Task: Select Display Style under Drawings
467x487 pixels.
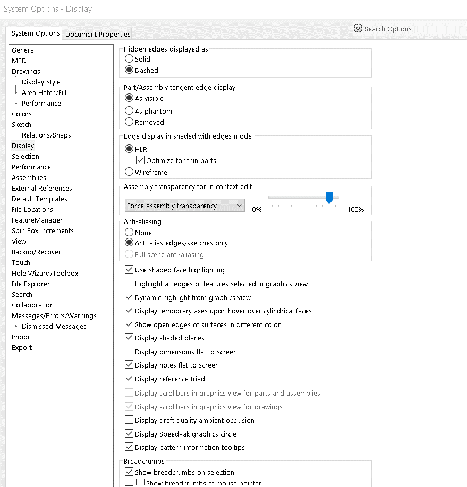Action: point(41,82)
